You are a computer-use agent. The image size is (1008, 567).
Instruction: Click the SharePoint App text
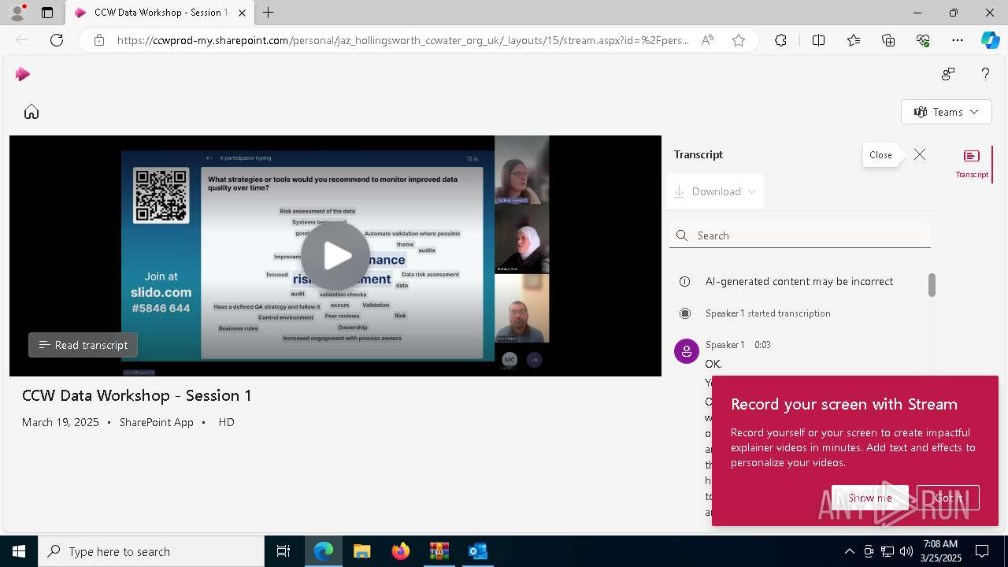tap(156, 422)
